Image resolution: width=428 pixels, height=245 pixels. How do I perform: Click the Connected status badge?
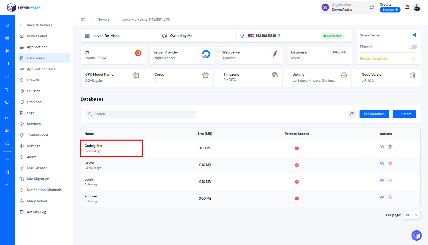tap(332, 36)
